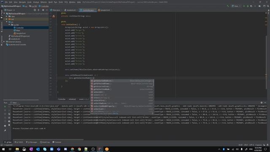Choose selectionModeProperty from completion popup
The width and height of the screenshot is (270, 152).
click(x=122, y=106)
